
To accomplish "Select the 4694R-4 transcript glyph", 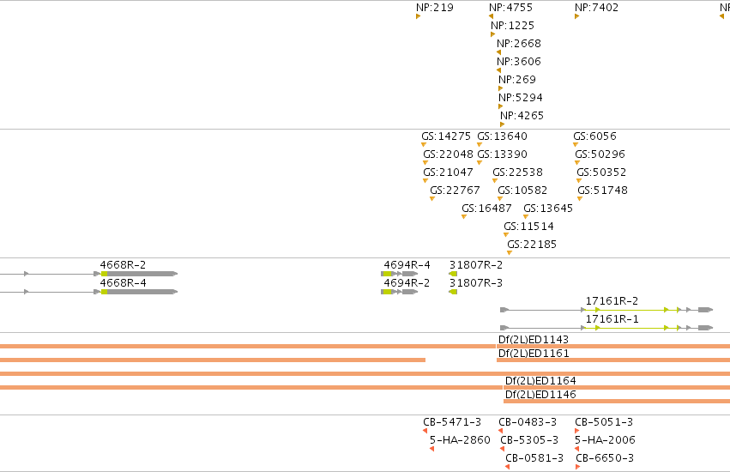I will point(400,274).
